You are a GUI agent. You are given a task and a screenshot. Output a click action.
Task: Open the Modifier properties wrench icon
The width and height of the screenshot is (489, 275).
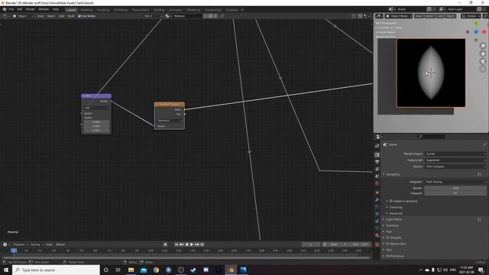pos(377,199)
